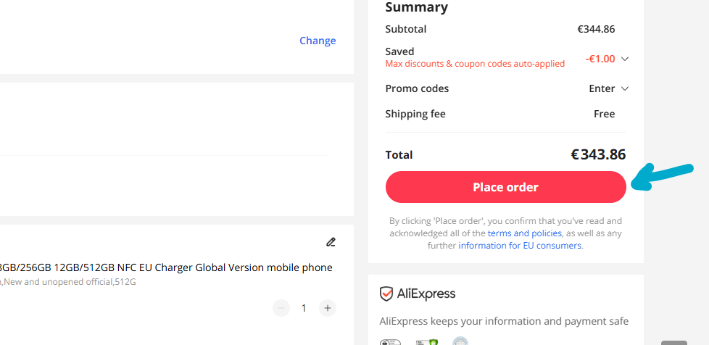The width and height of the screenshot is (709, 345).
Task: Click the 'Max discounts & coupon codes auto-applied' note
Action: point(475,64)
